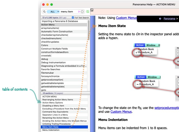Open Debug Instrumentation topic
Screen dimensions: 179x132
pyautogui.click(x=64, y=62)
